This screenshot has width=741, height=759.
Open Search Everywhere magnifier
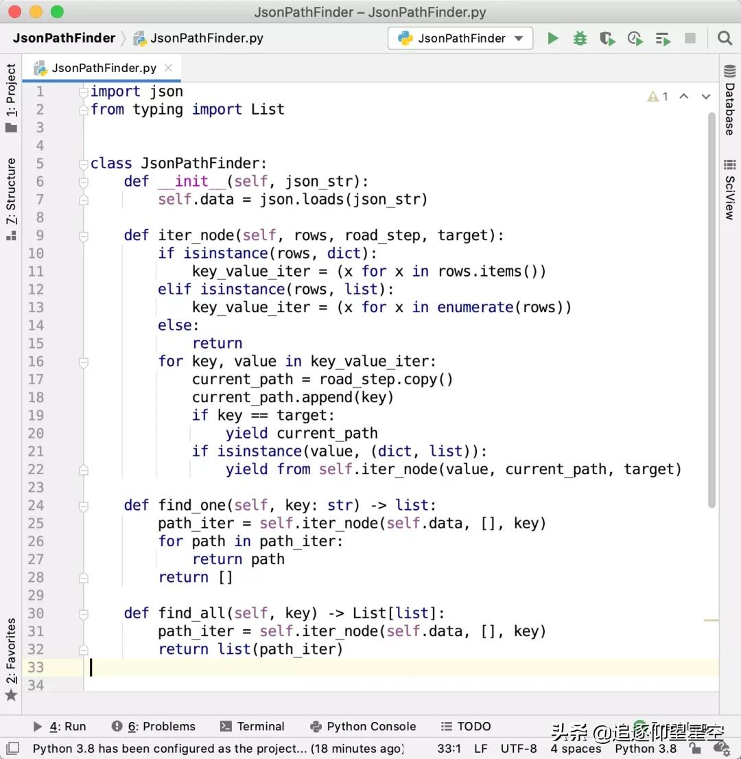pos(725,38)
